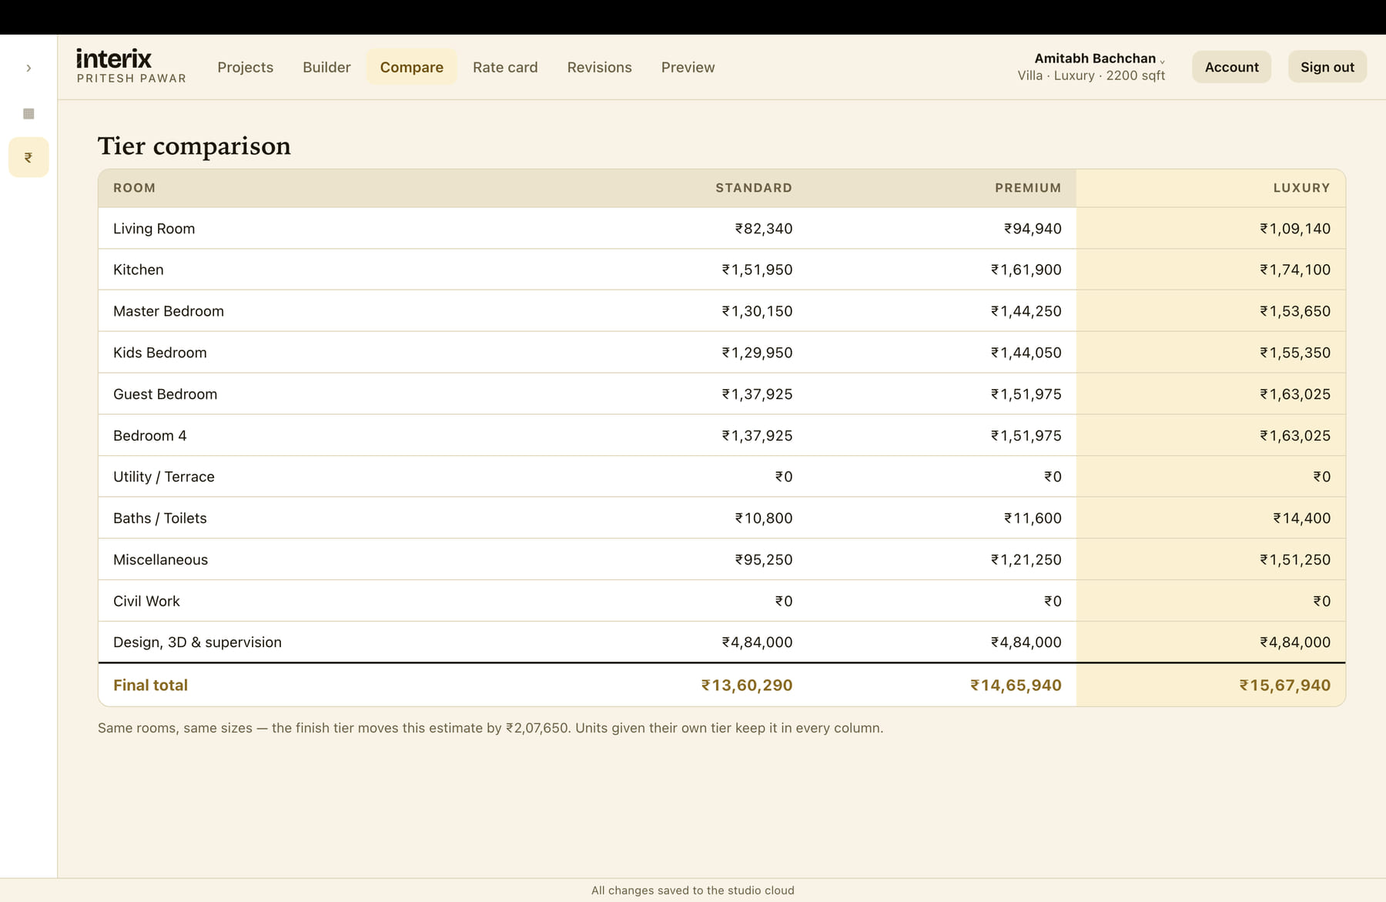Click luxury final total ₹15,67,940
The width and height of the screenshot is (1386, 902).
click(x=1284, y=686)
